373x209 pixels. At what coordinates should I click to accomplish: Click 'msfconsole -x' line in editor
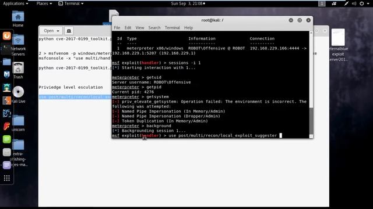pos(75,58)
